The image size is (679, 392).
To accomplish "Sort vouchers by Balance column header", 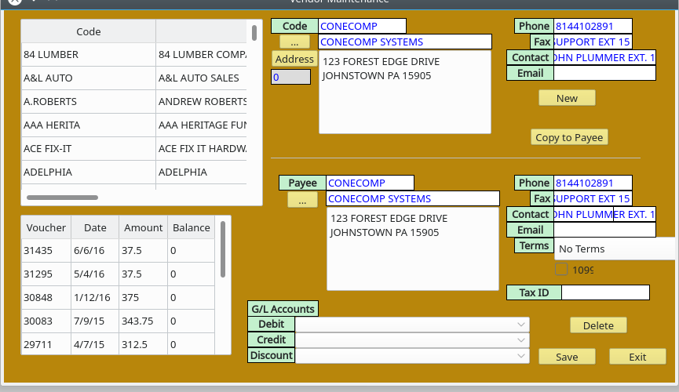I will point(191,227).
